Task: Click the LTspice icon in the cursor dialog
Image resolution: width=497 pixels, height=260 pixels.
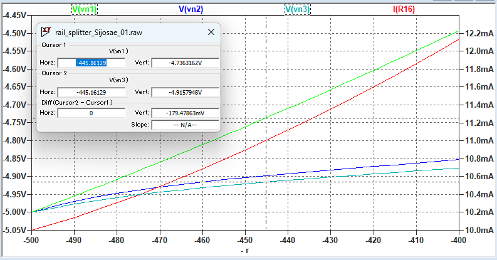Action: pos(47,32)
